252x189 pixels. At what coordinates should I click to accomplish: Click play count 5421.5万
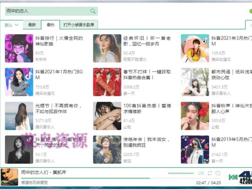[219, 87]
